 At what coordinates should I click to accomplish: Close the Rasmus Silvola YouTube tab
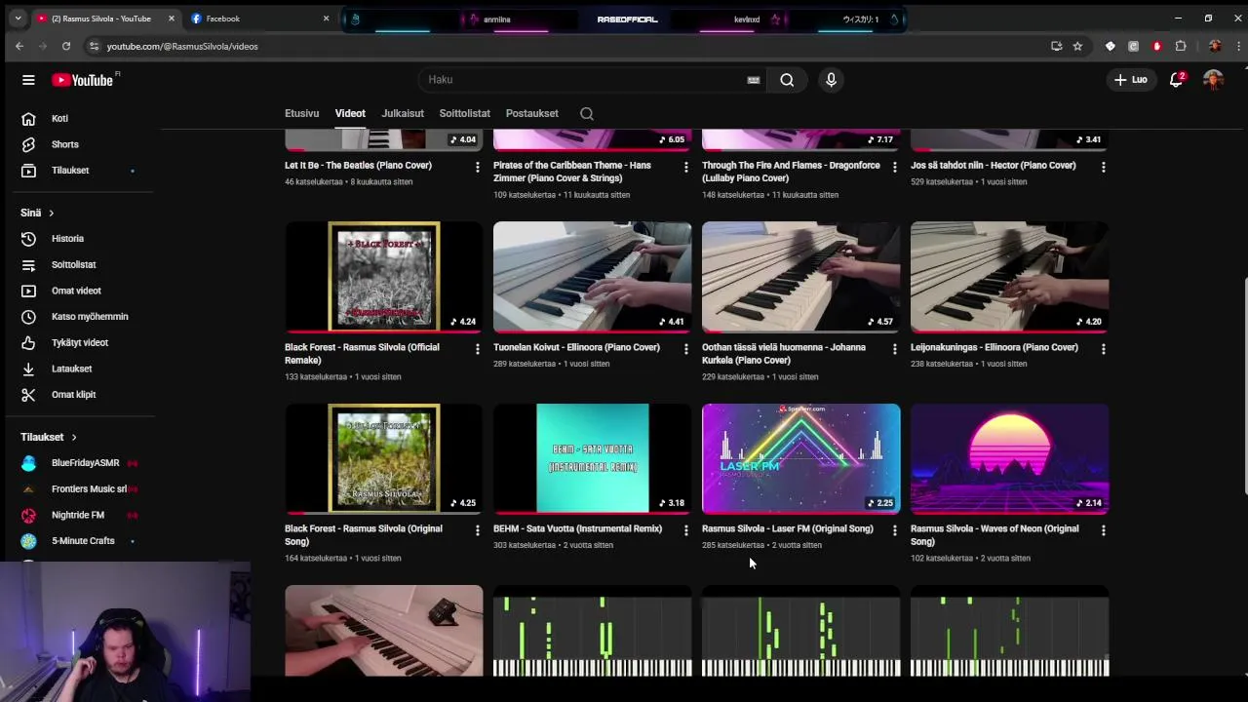[171, 19]
